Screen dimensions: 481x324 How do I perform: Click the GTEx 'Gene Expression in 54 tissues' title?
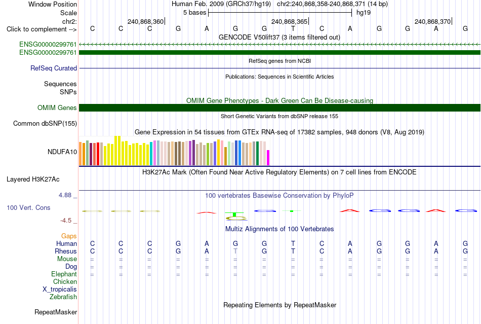click(x=279, y=132)
